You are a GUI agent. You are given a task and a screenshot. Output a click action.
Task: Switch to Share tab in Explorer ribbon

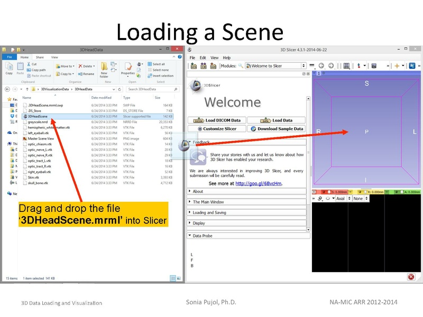pos(40,57)
